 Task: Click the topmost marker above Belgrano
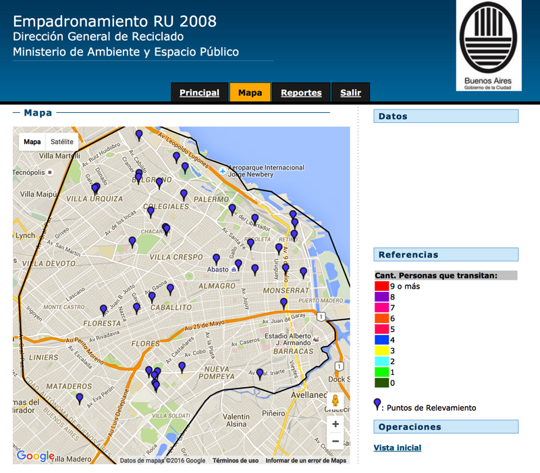coord(139,134)
